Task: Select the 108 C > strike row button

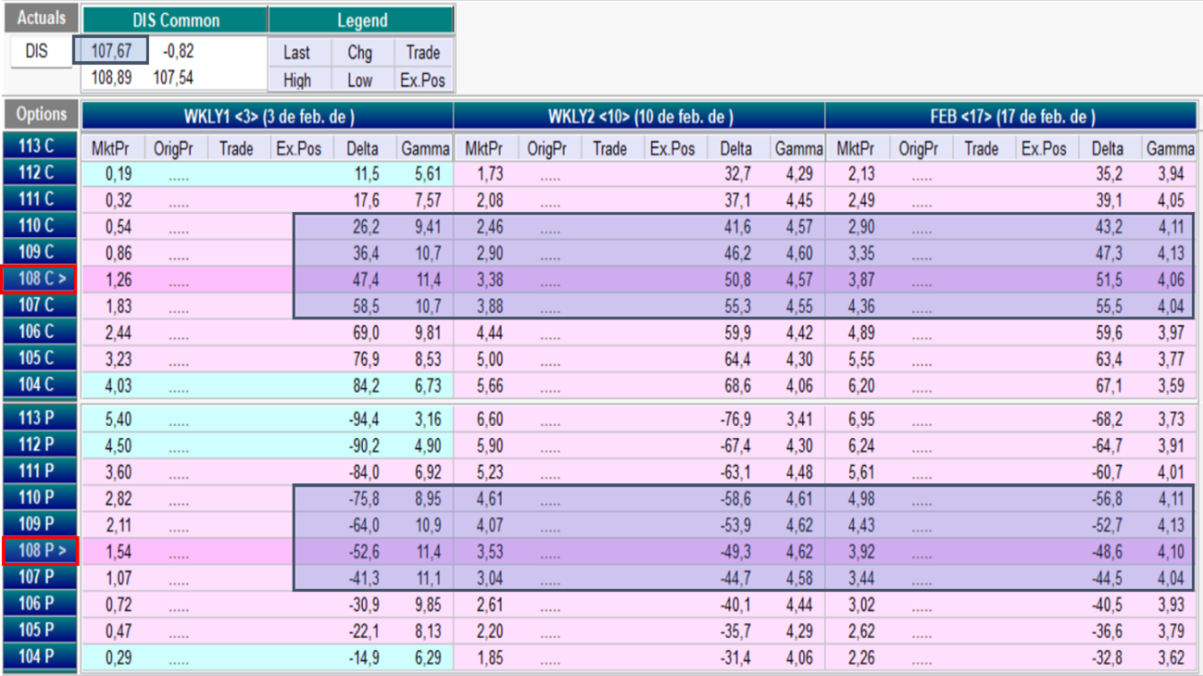Action: (x=40, y=279)
